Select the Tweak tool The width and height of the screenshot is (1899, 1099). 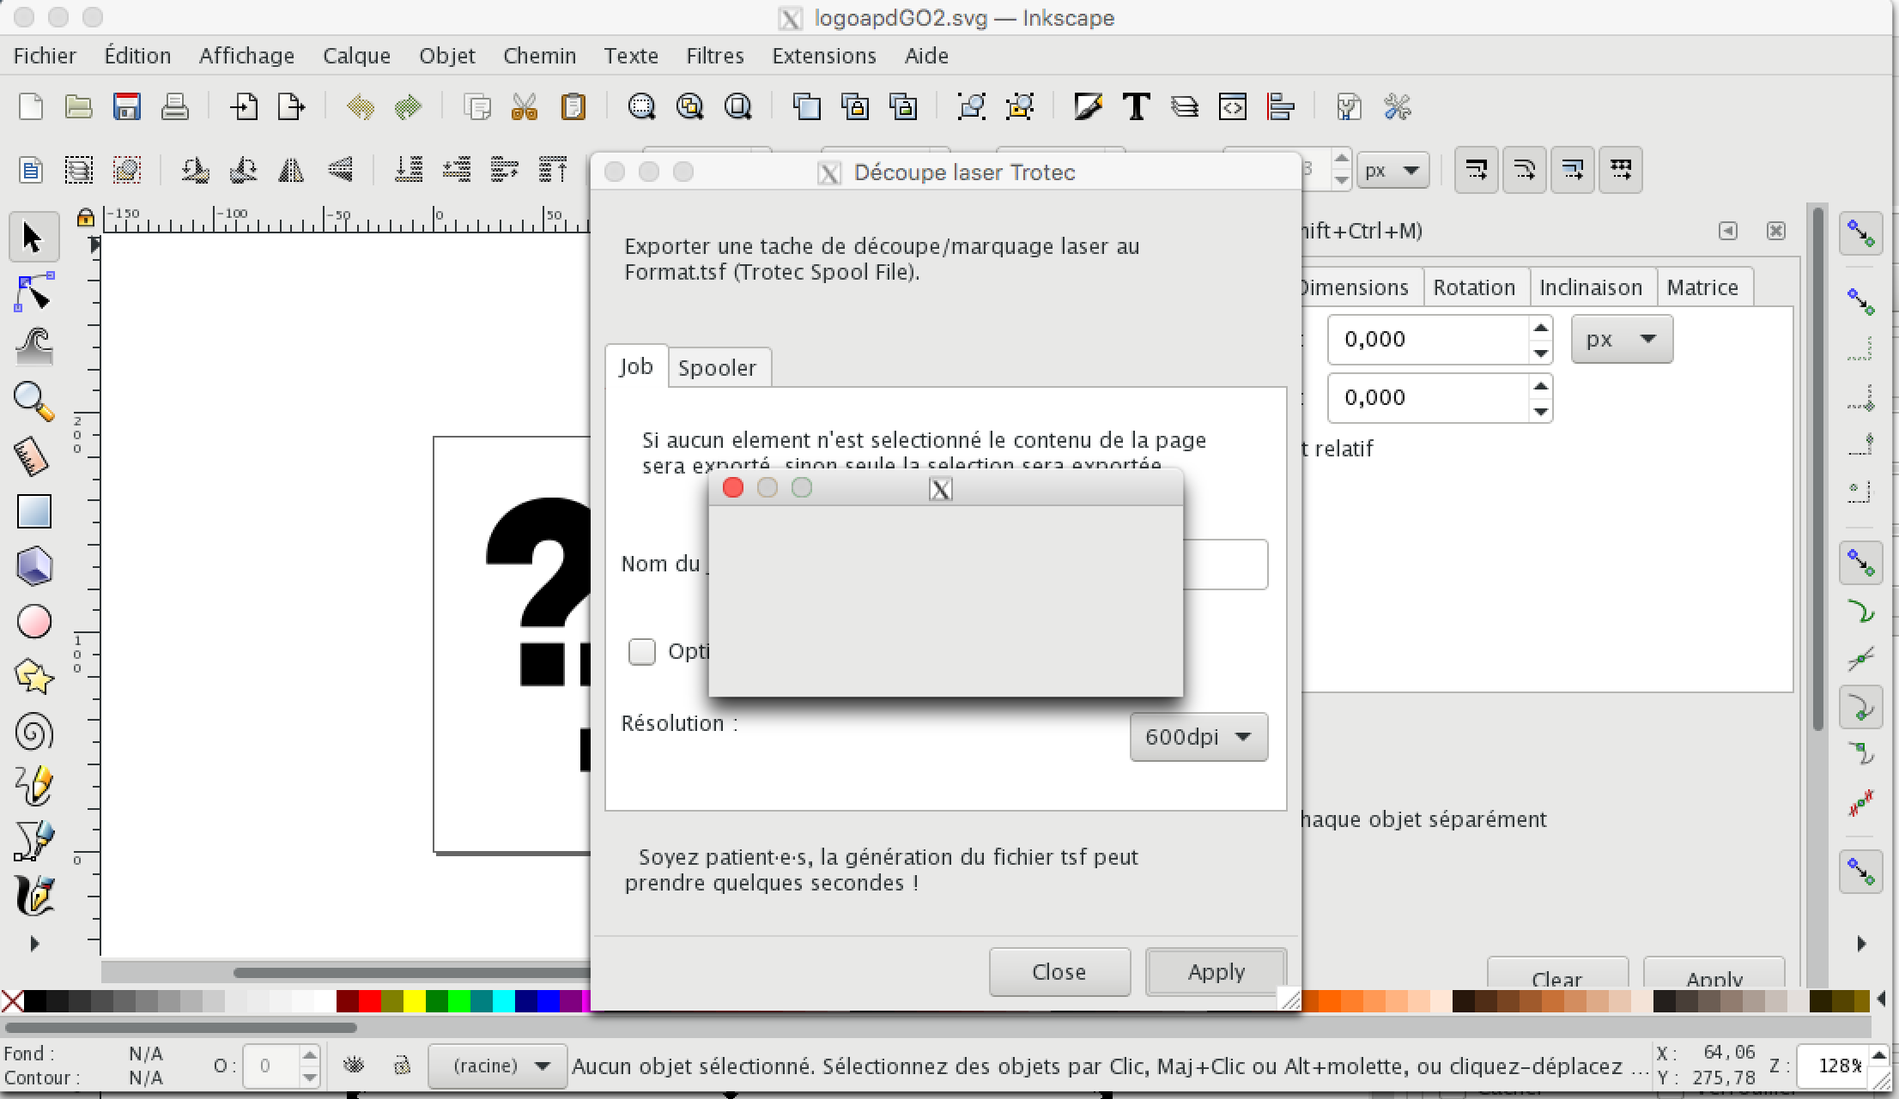click(33, 347)
